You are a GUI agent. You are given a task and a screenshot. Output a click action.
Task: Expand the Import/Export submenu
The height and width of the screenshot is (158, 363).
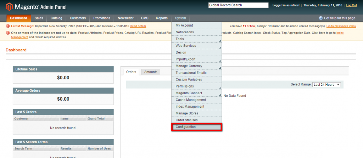click(x=197, y=59)
